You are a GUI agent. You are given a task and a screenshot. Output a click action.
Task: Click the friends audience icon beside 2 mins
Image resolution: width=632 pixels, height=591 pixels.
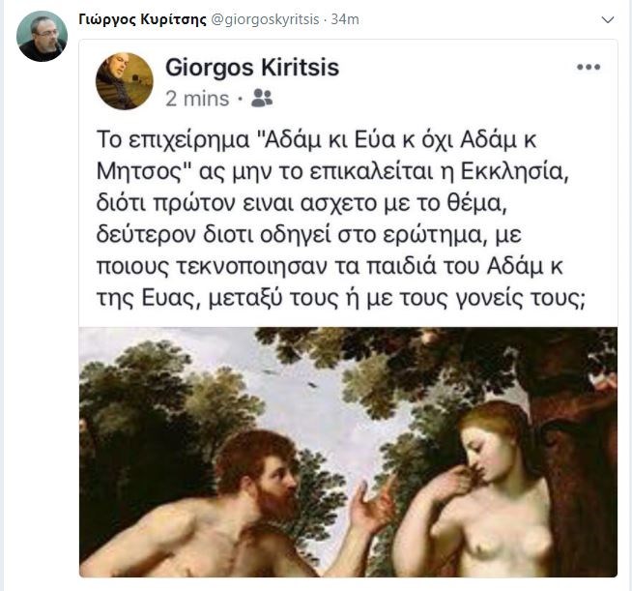click(x=262, y=98)
